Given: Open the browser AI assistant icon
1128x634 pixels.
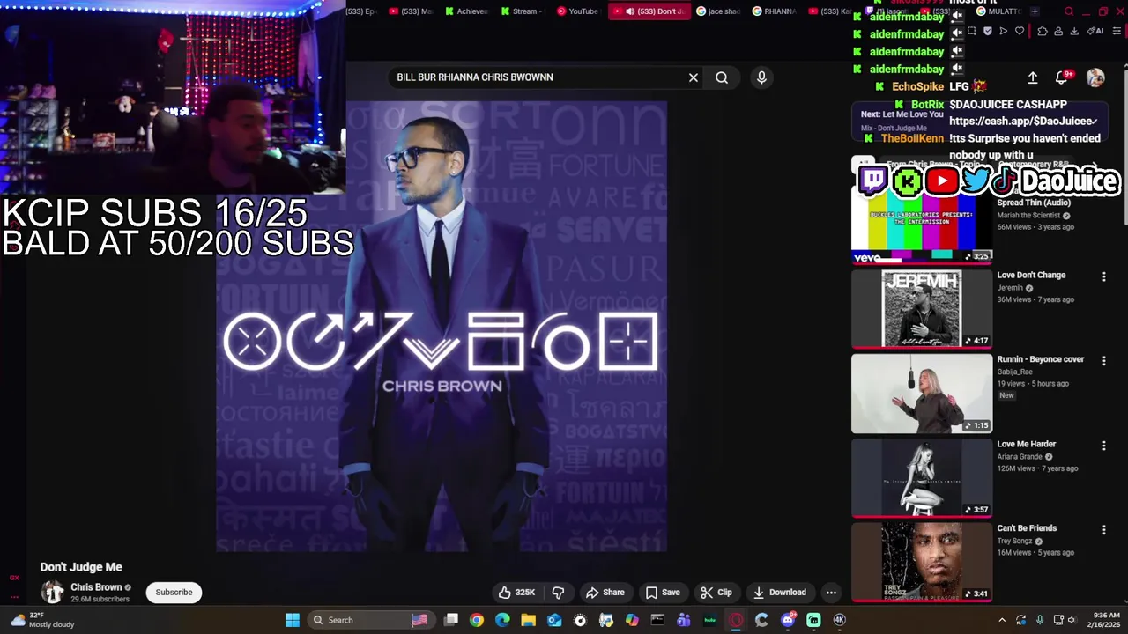Looking at the screenshot, I should point(1095,31).
